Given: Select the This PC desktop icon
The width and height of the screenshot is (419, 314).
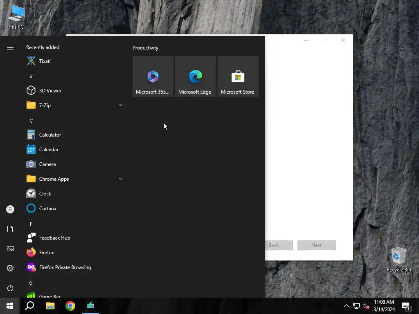Looking at the screenshot, I should [16, 16].
